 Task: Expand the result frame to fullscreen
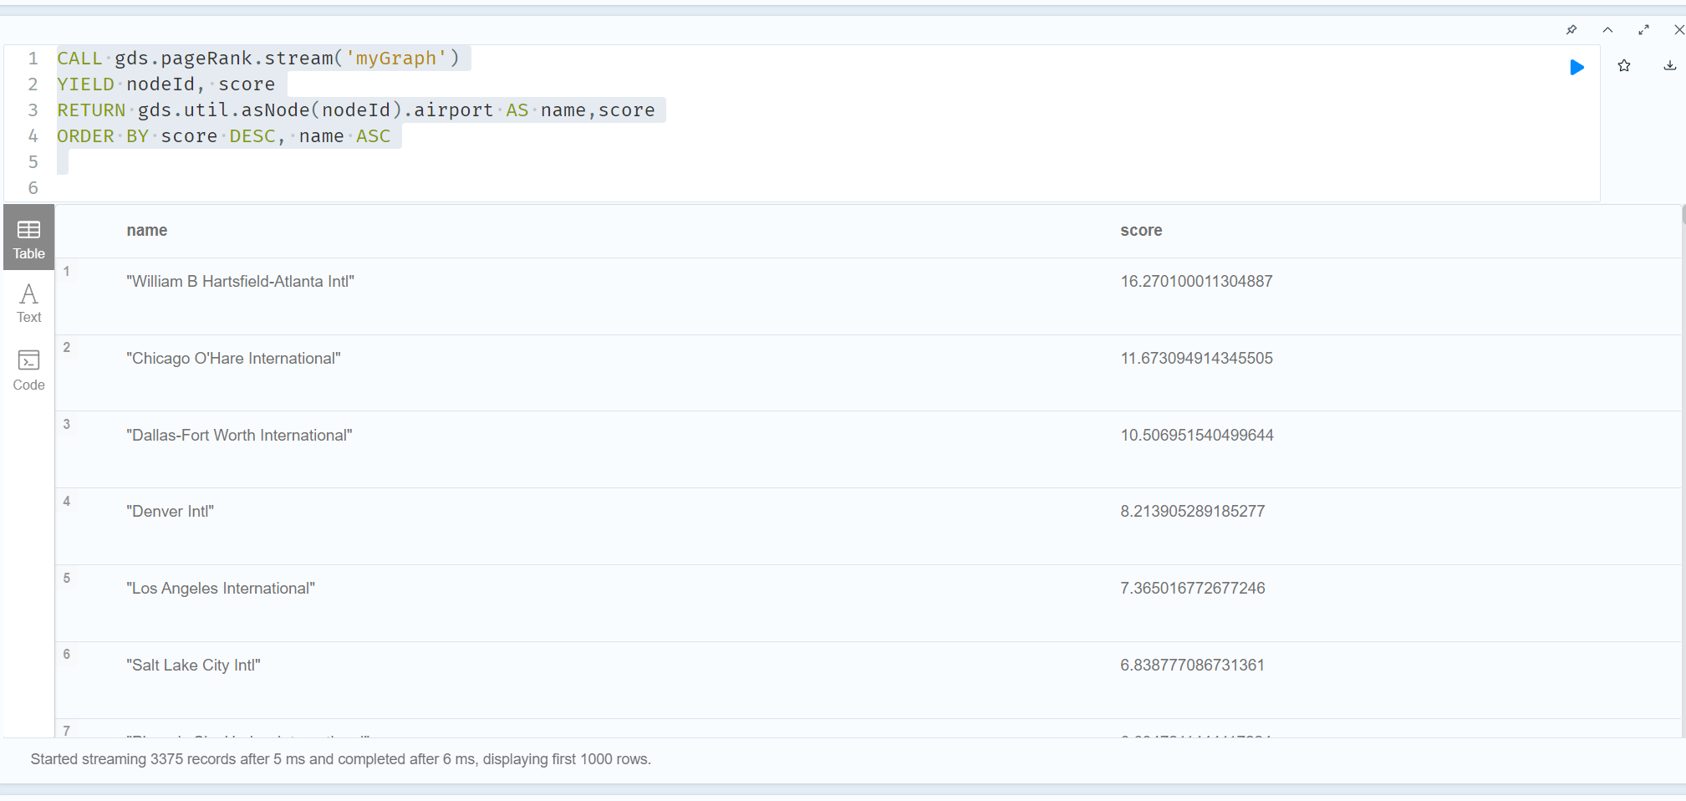tap(1643, 29)
